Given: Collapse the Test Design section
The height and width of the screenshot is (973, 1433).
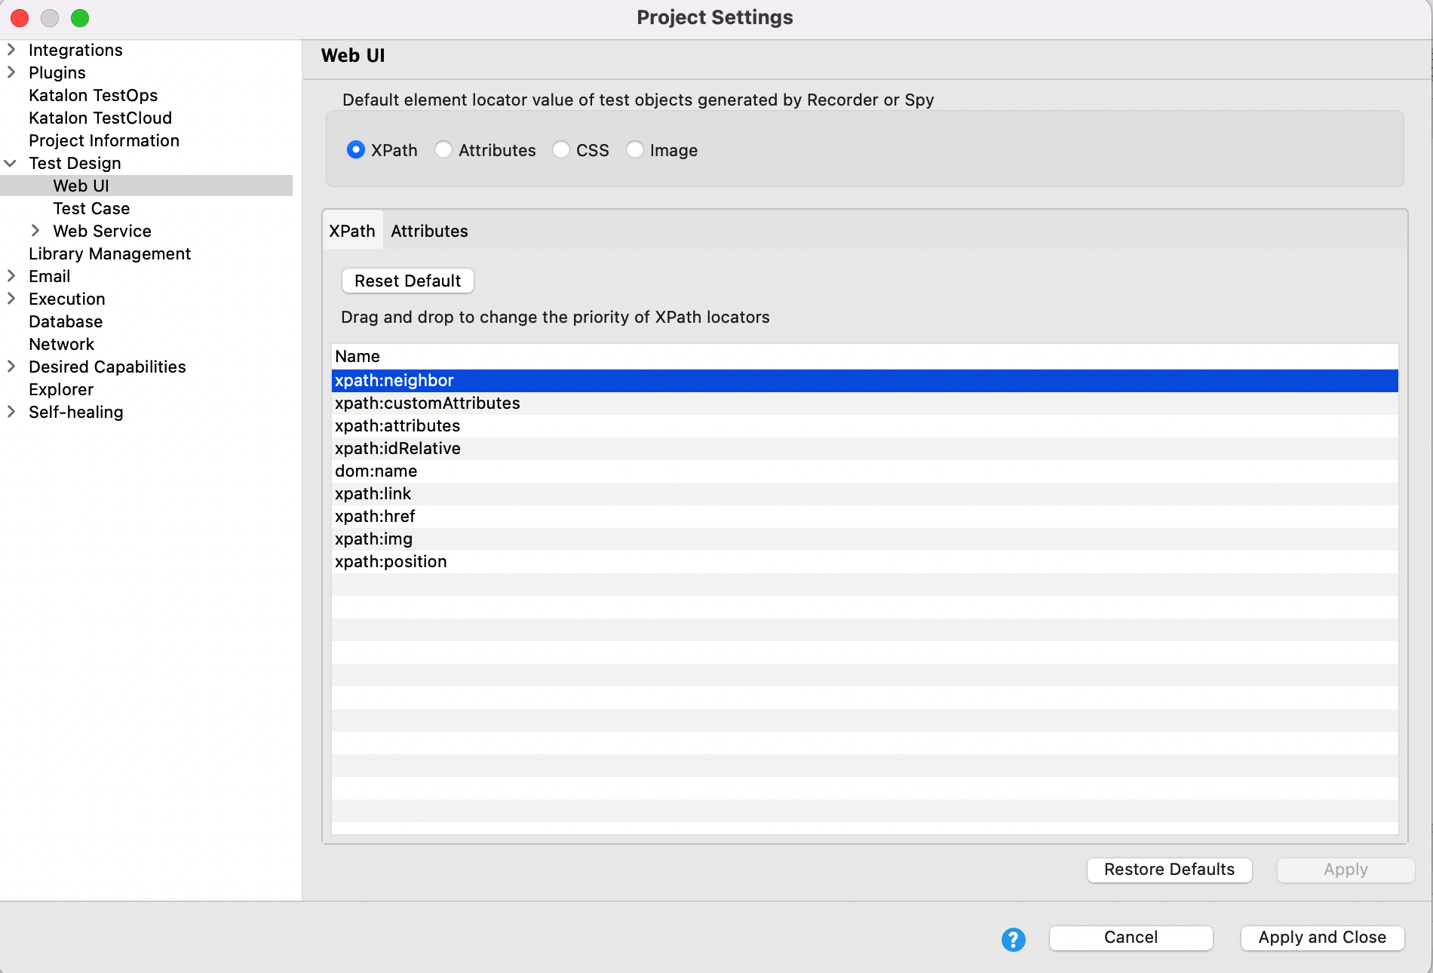Looking at the screenshot, I should [x=11, y=163].
